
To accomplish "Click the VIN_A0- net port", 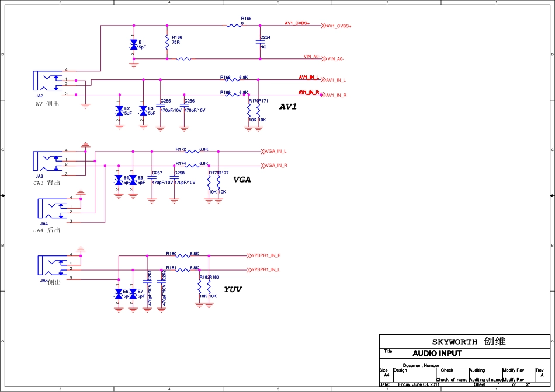I will [334, 59].
